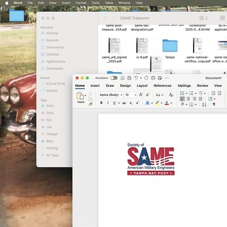The width and height of the screenshot is (227, 227).
Task: Decrease paragraph indent
Action: (213, 93)
